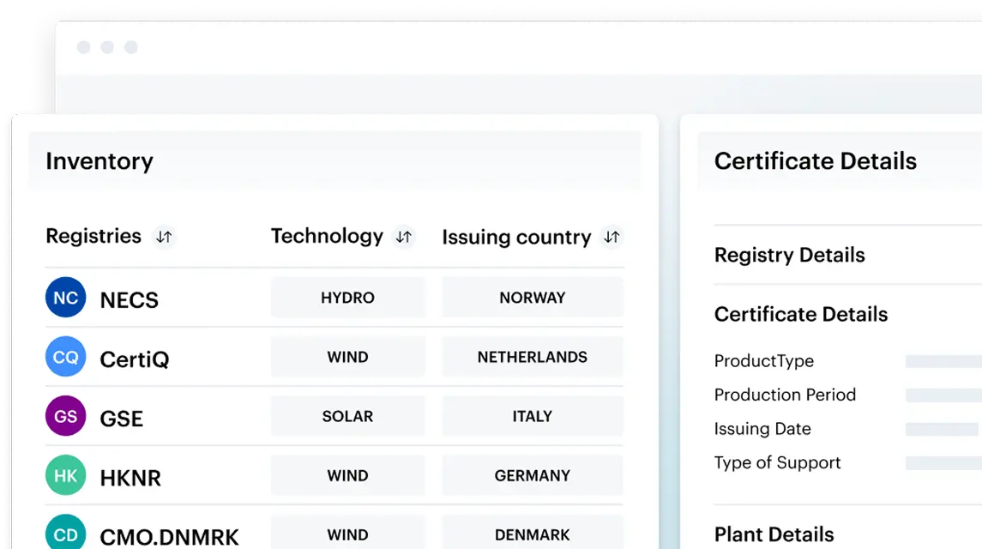Click the Type of Support label
The image size is (982, 549).
click(x=777, y=462)
